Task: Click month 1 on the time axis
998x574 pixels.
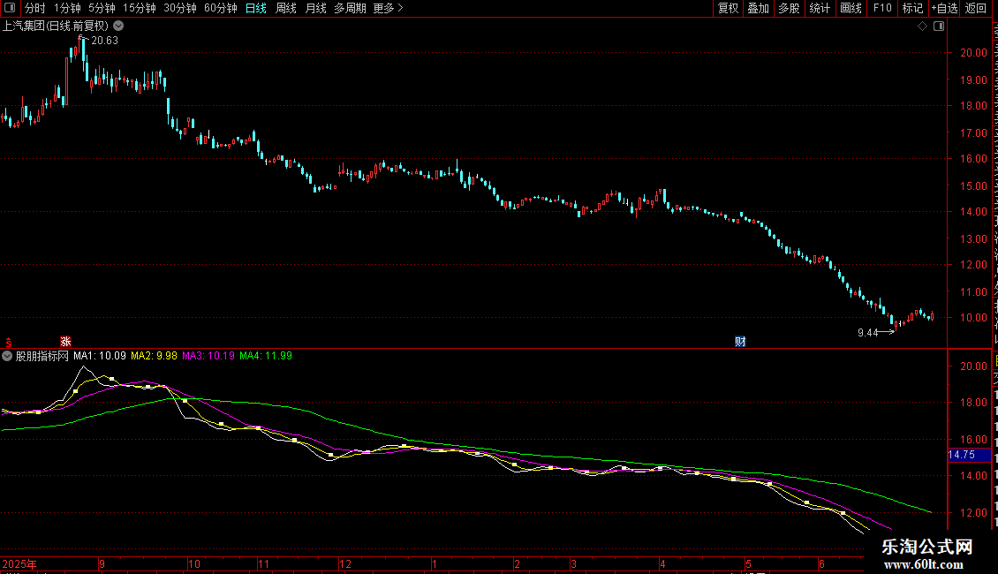Action: tap(434, 564)
